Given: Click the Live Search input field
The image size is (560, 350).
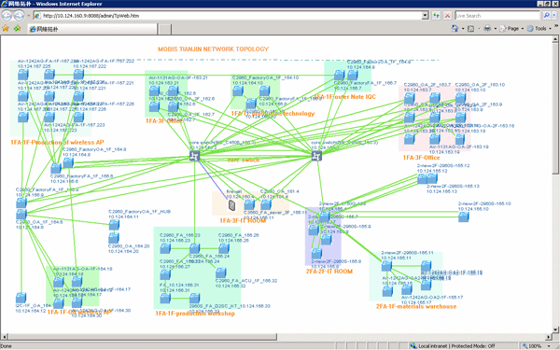Looking at the screenshot, I should click(497, 15).
